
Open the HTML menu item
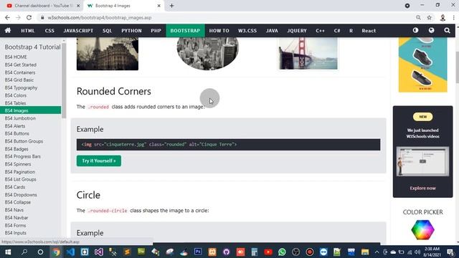coord(28,30)
